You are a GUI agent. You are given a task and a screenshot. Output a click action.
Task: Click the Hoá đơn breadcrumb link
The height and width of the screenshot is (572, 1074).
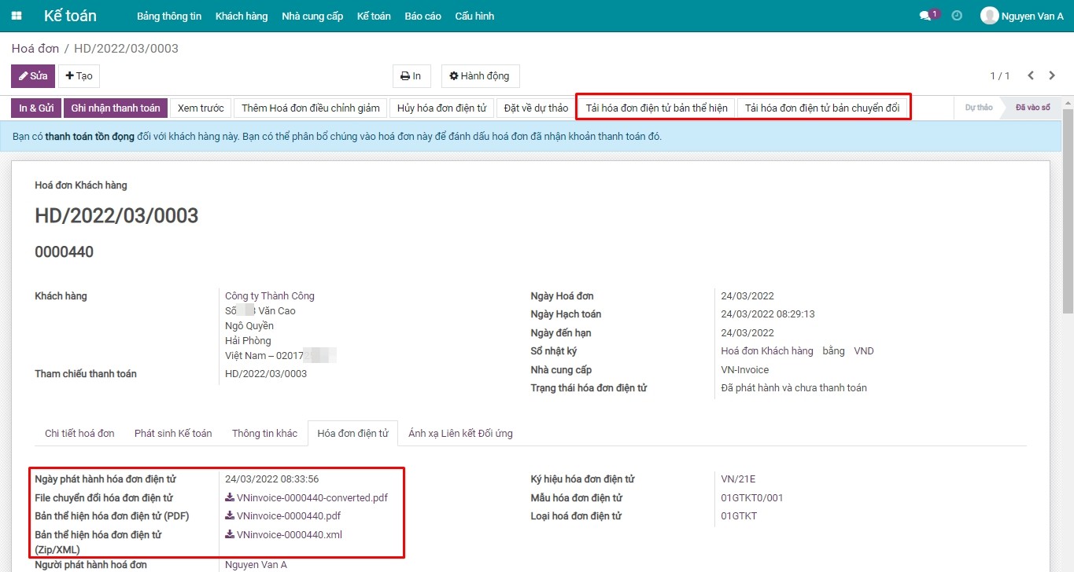35,49
